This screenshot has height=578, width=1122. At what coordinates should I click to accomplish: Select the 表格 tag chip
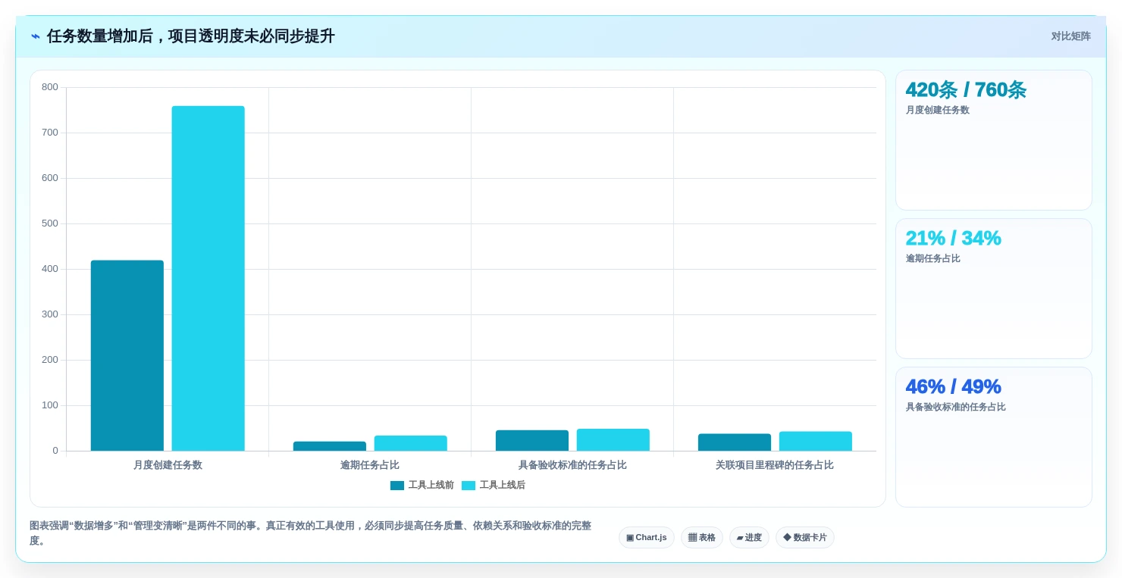(702, 538)
